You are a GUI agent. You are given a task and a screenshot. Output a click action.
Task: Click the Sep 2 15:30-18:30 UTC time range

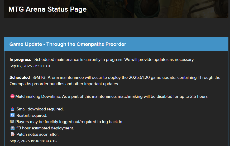click(x=33, y=141)
